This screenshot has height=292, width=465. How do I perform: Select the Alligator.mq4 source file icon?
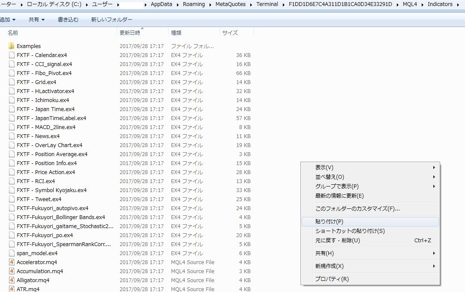click(12, 280)
